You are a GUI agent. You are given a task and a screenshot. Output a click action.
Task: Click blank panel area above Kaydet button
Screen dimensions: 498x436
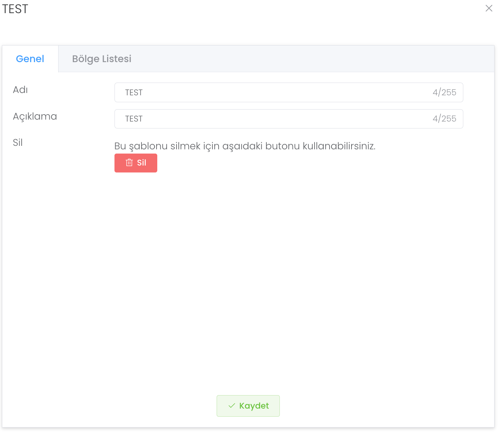(248, 289)
